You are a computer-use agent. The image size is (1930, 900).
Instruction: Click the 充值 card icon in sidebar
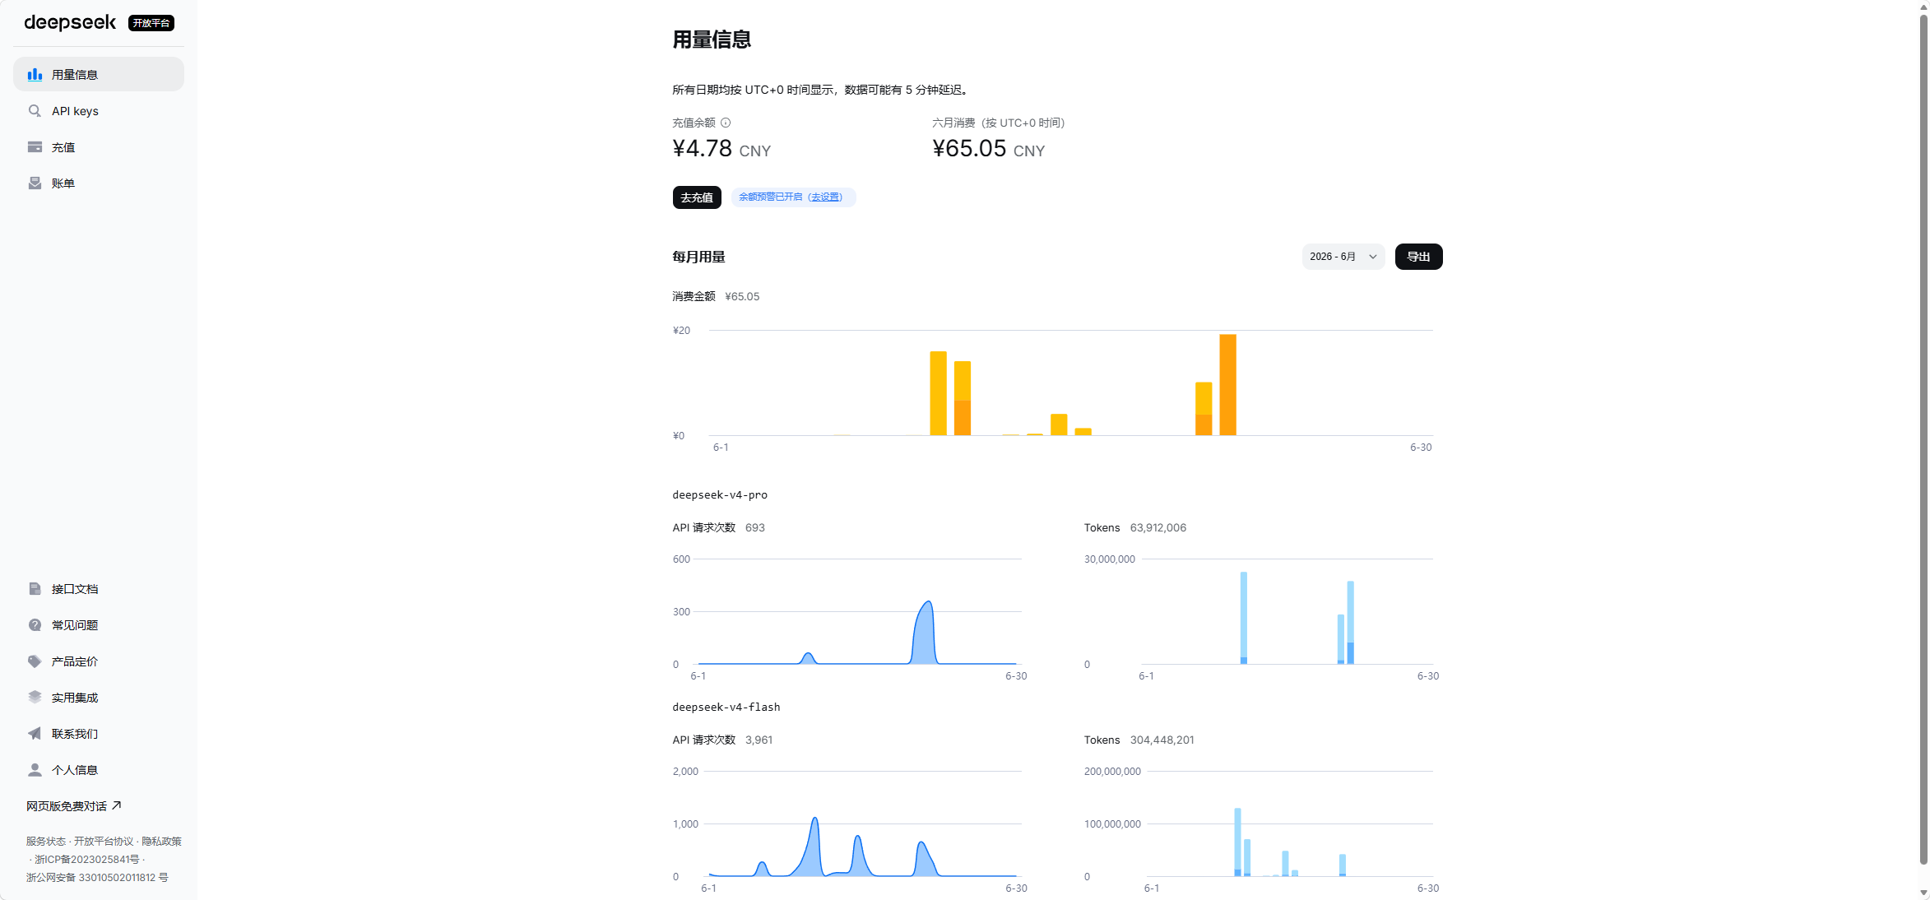click(35, 147)
